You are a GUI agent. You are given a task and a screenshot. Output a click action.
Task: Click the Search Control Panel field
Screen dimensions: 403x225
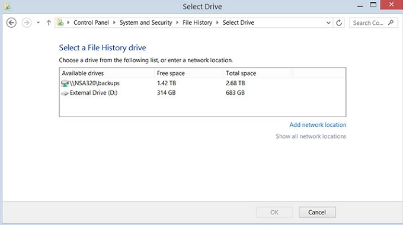373,22
